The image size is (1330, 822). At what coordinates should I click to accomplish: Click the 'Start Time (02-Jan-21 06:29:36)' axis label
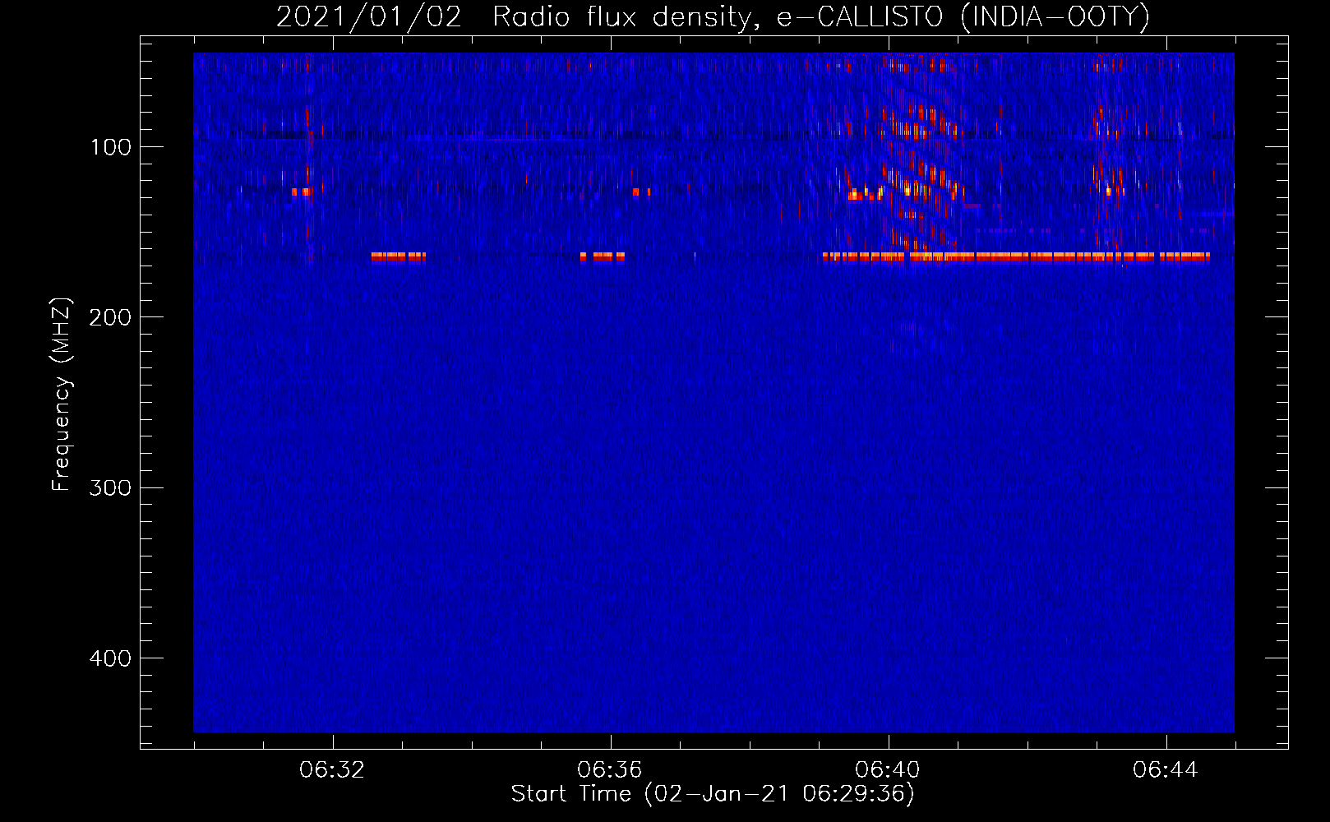713,794
